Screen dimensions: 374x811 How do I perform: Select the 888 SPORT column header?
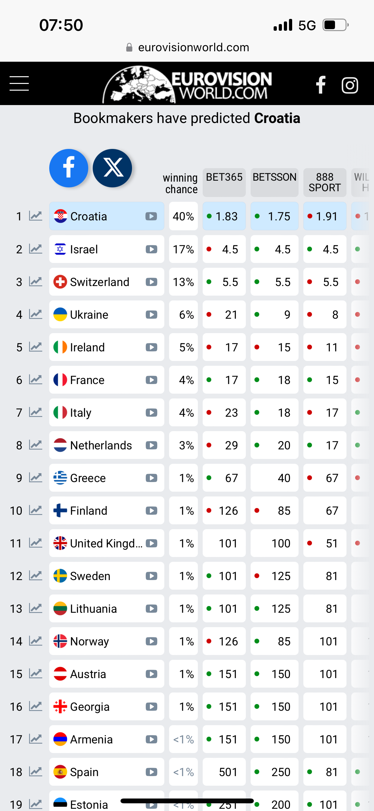pos(325,182)
